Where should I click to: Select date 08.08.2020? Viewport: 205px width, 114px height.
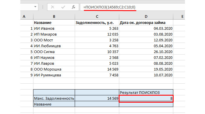pyautogui.click(x=146, y=63)
